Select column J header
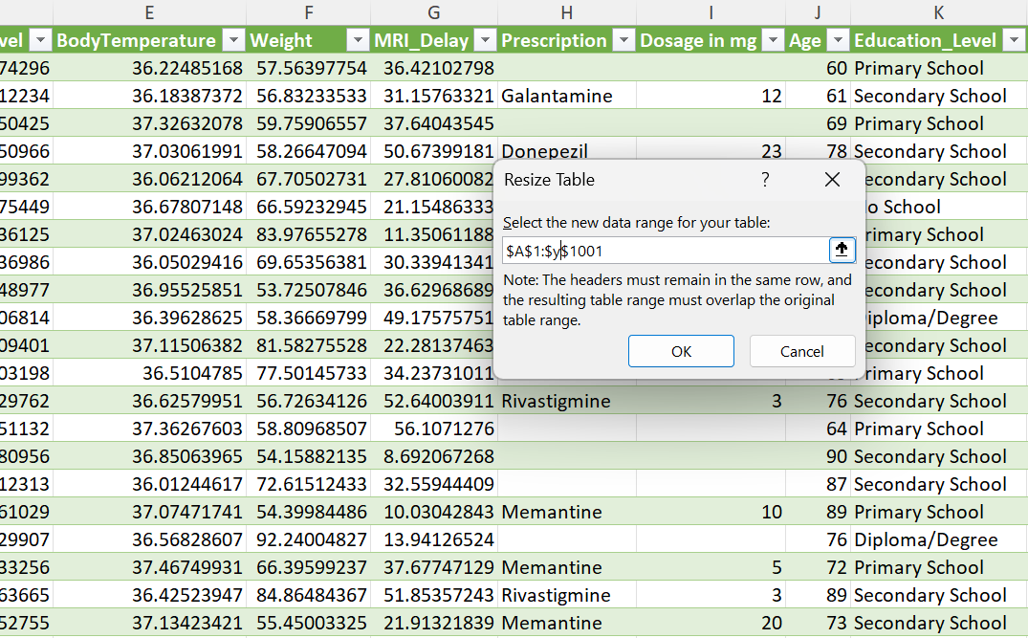This screenshot has height=638, width=1028. (817, 13)
